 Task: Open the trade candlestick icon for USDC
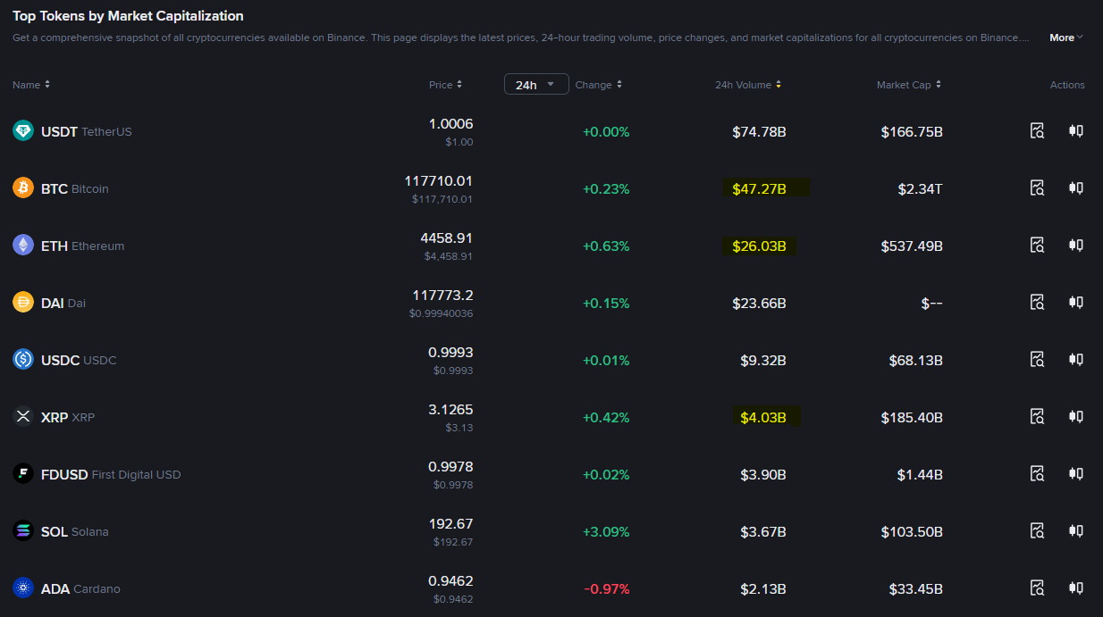pos(1076,360)
